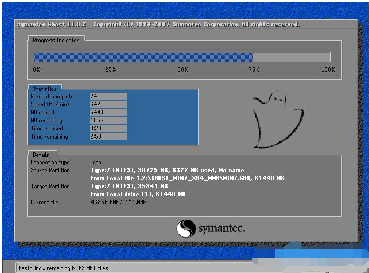Click the Progress Indicator group label
369x273 pixels.
tap(56, 40)
